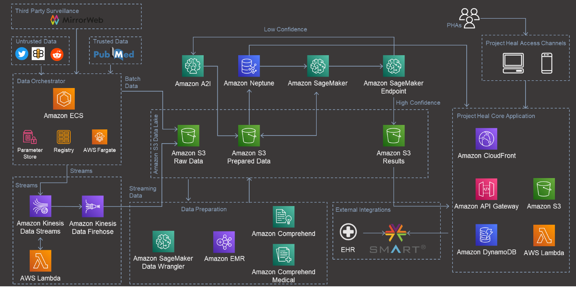Screen dimensions: 576x288
Task: Click the 'Low Confidence' label
Action: [x=285, y=29]
